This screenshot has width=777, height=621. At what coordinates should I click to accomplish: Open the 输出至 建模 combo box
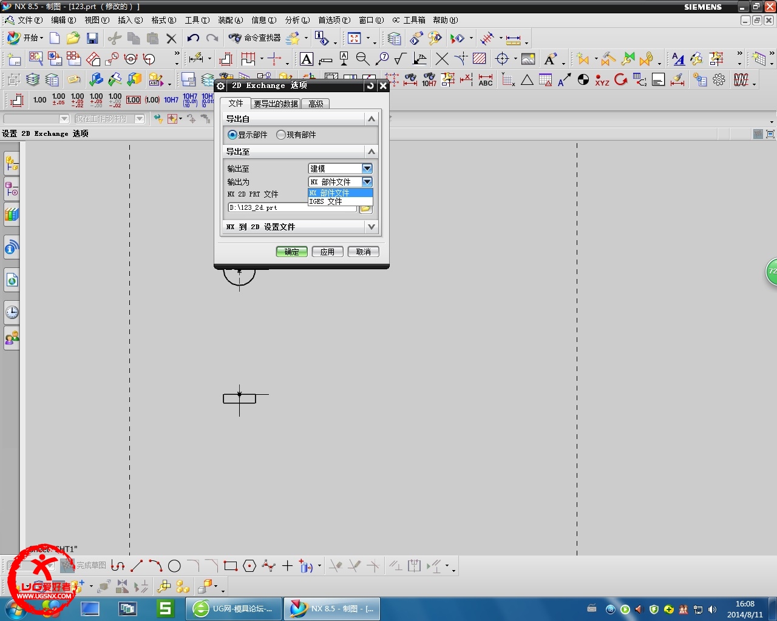click(x=340, y=169)
